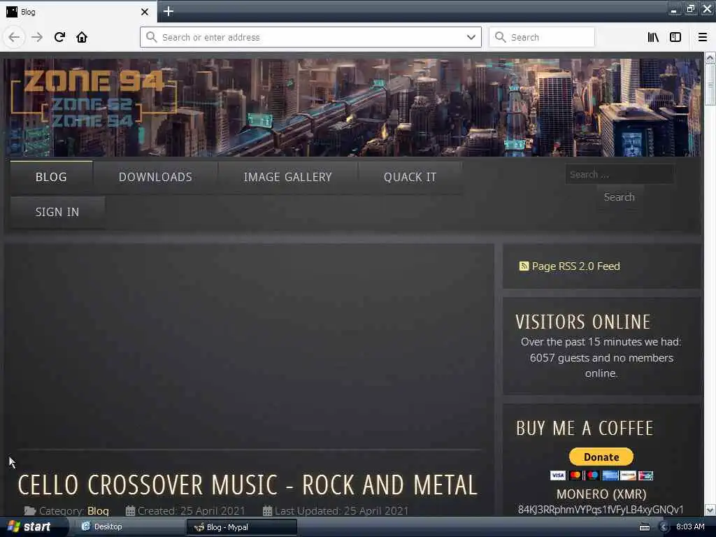Image resolution: width=716 pixels, height=537 pixels.
Task: Click the calendar icon beside Last Updated
Action: [267, 511]
